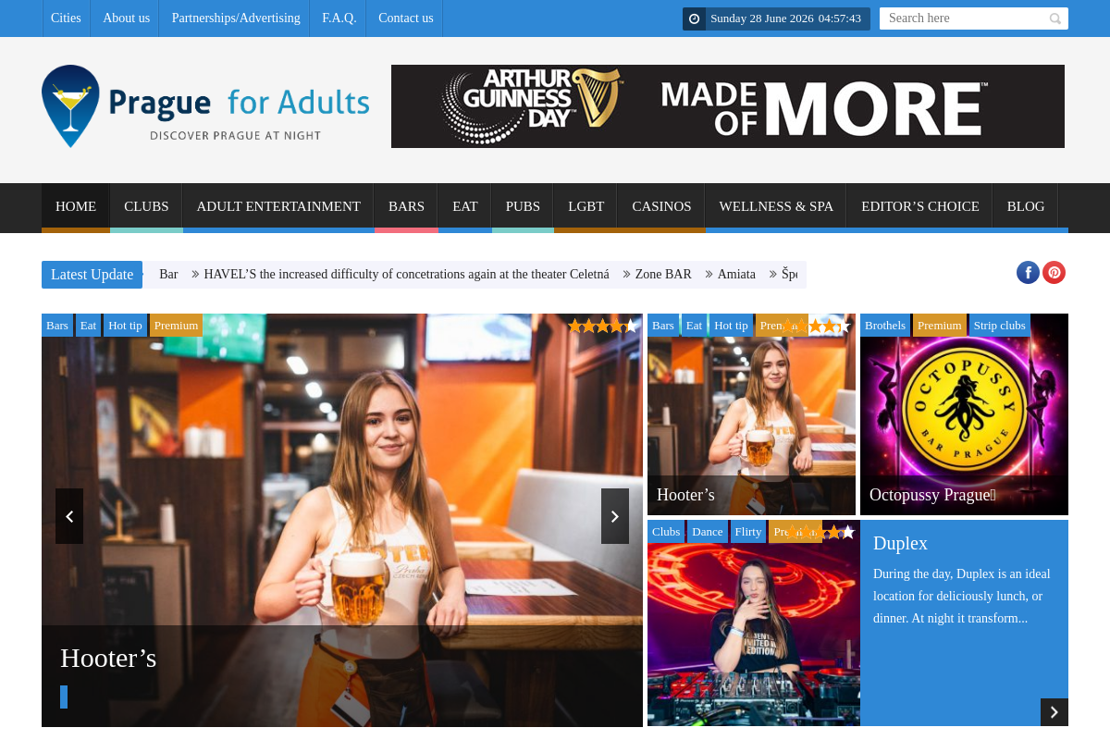Open EDITOR'S CHOICE section

click(x=920, y=206)
